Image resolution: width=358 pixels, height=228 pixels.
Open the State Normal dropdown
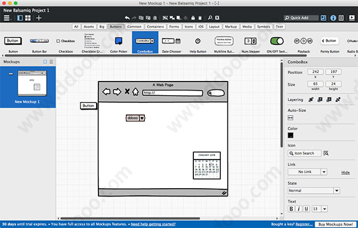point(314,190)
